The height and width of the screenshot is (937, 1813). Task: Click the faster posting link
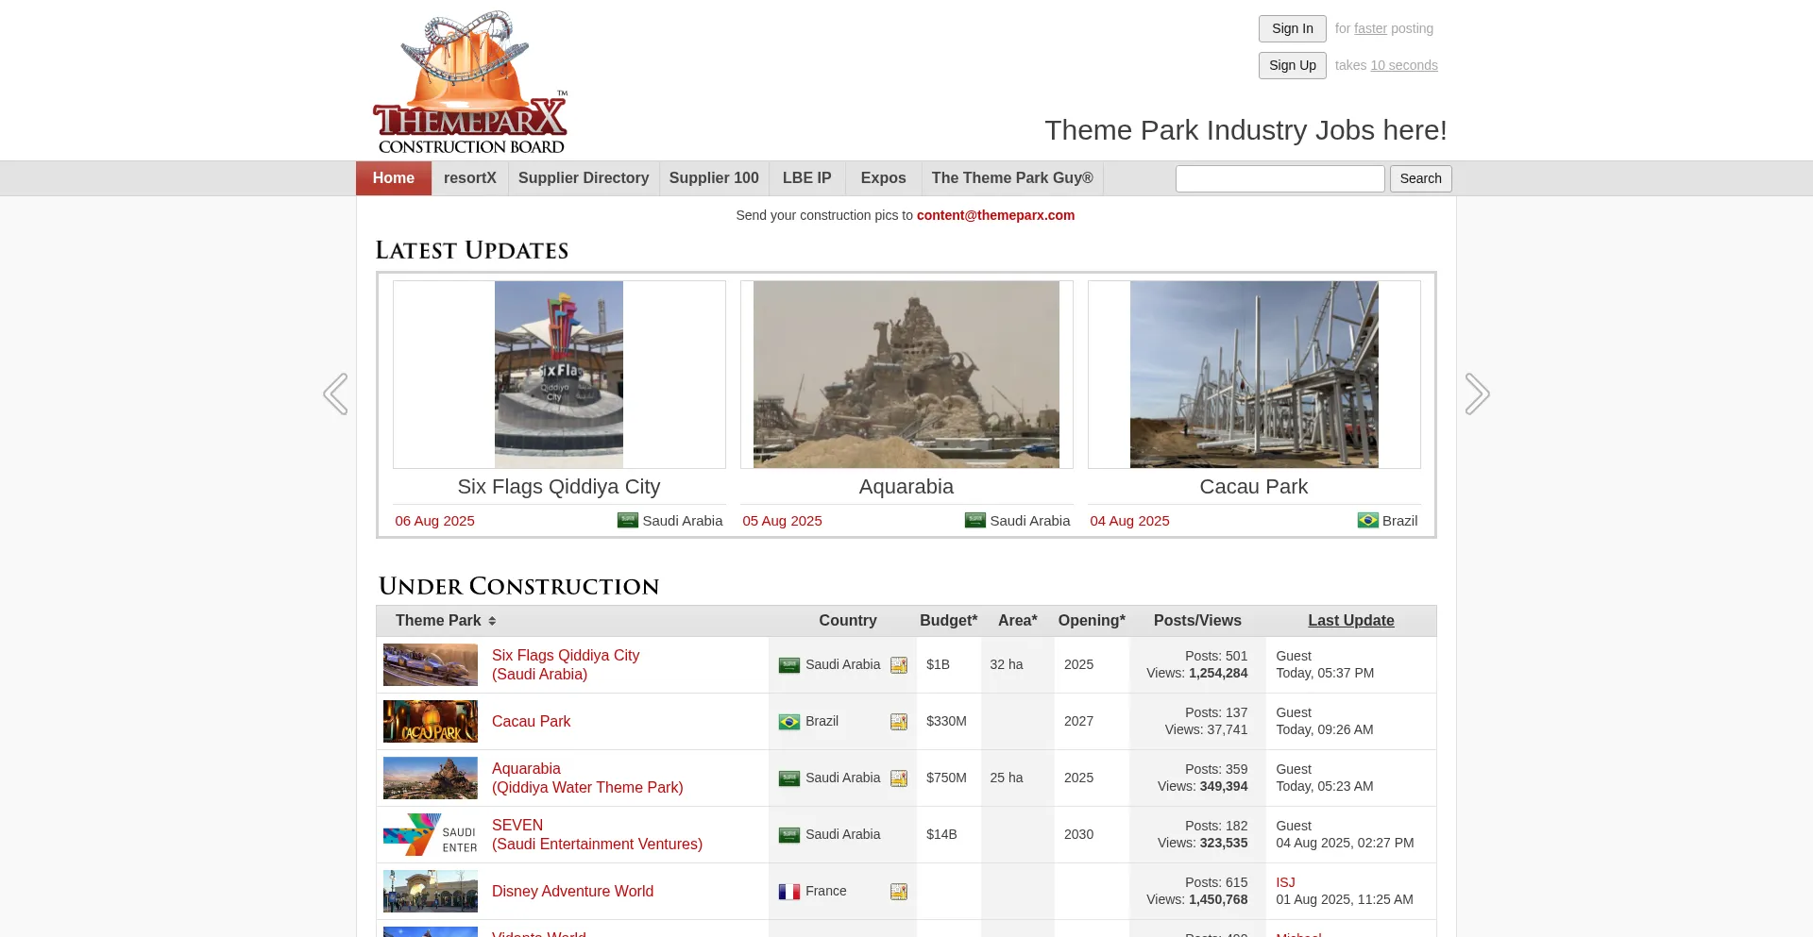tap(1370, 28)
